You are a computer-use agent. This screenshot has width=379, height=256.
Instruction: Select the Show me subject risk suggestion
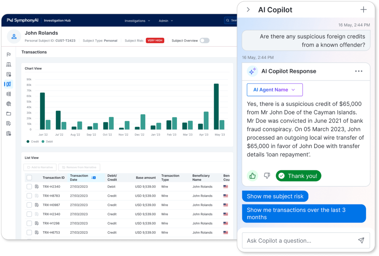point(275,196)
